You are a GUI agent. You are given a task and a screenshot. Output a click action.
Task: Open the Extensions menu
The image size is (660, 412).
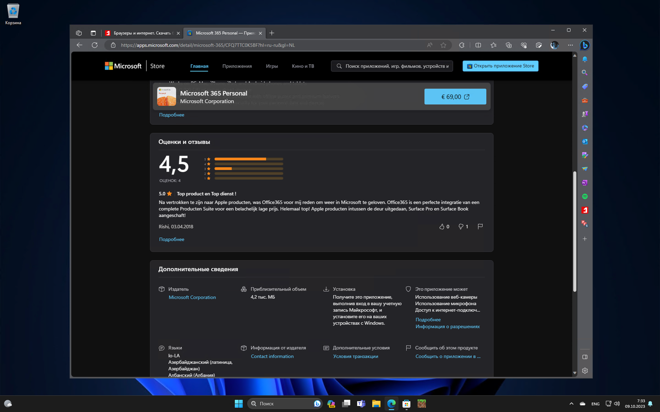462,45
